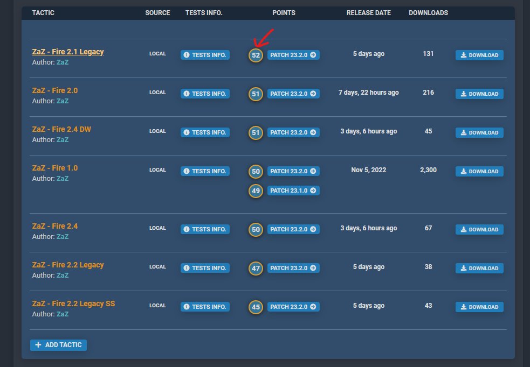The image size is (530, 367).
Task: Click the 51 points badge for Fire 2.0
Action: coord(256,94)
